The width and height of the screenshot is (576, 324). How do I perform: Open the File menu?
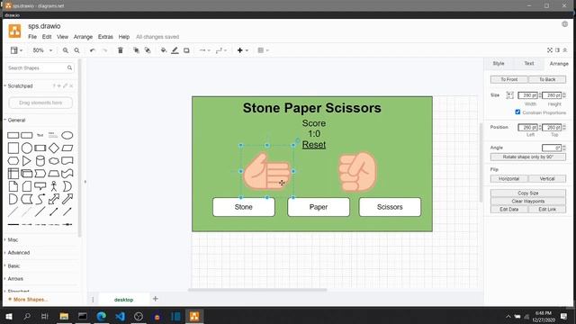click(x=32, y=37)
